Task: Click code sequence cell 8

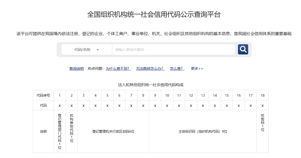Action: (x=143, y=95)
